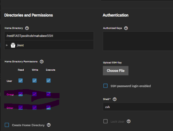
Task: Open the Shell dropdown showing zsh
Action: click(x=138, y=107)
